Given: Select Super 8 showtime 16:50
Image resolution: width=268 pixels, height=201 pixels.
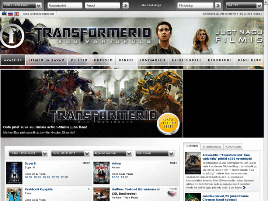Looking at the screenshot, I should click(x=28, y=177).
